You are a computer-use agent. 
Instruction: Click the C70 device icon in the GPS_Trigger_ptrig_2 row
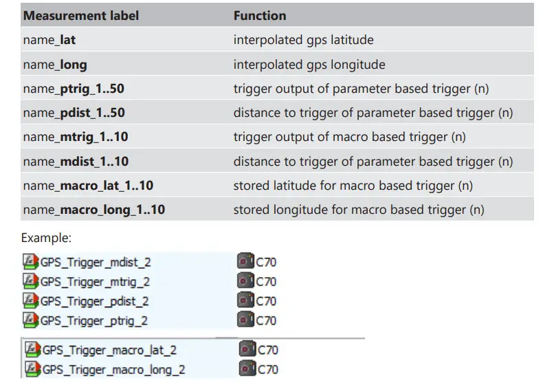[x=245, y=320]
